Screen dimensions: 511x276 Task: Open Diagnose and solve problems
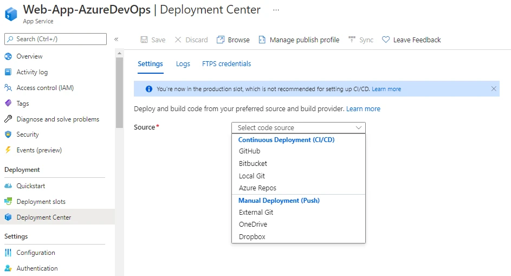pos(58,119)
